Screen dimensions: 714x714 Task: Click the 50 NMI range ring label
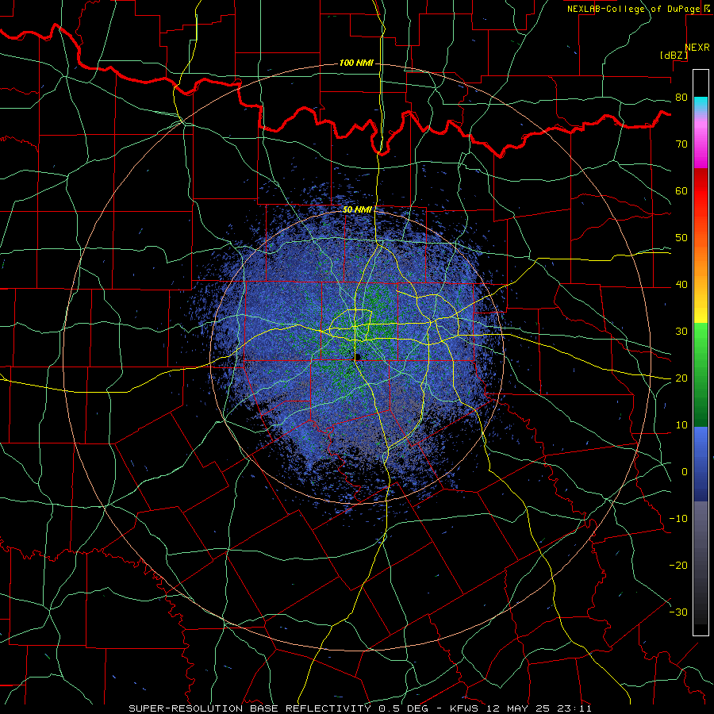tap(357, 209)
